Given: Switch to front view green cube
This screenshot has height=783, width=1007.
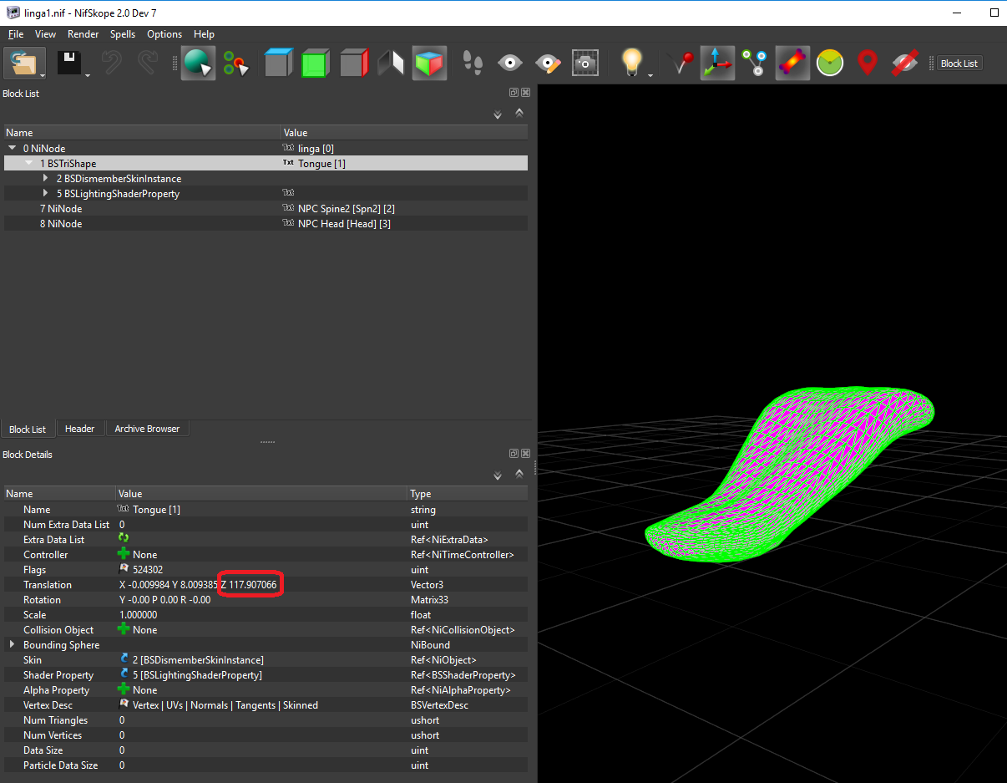Looking at the screenshot, I should pyautogui.click(x=315, y=64).
